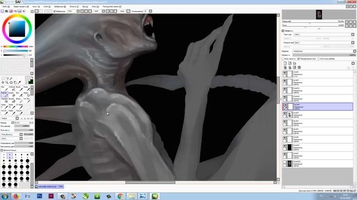
Task: Show the bottom layer via empty eye box
Action: tap(284, 162)
